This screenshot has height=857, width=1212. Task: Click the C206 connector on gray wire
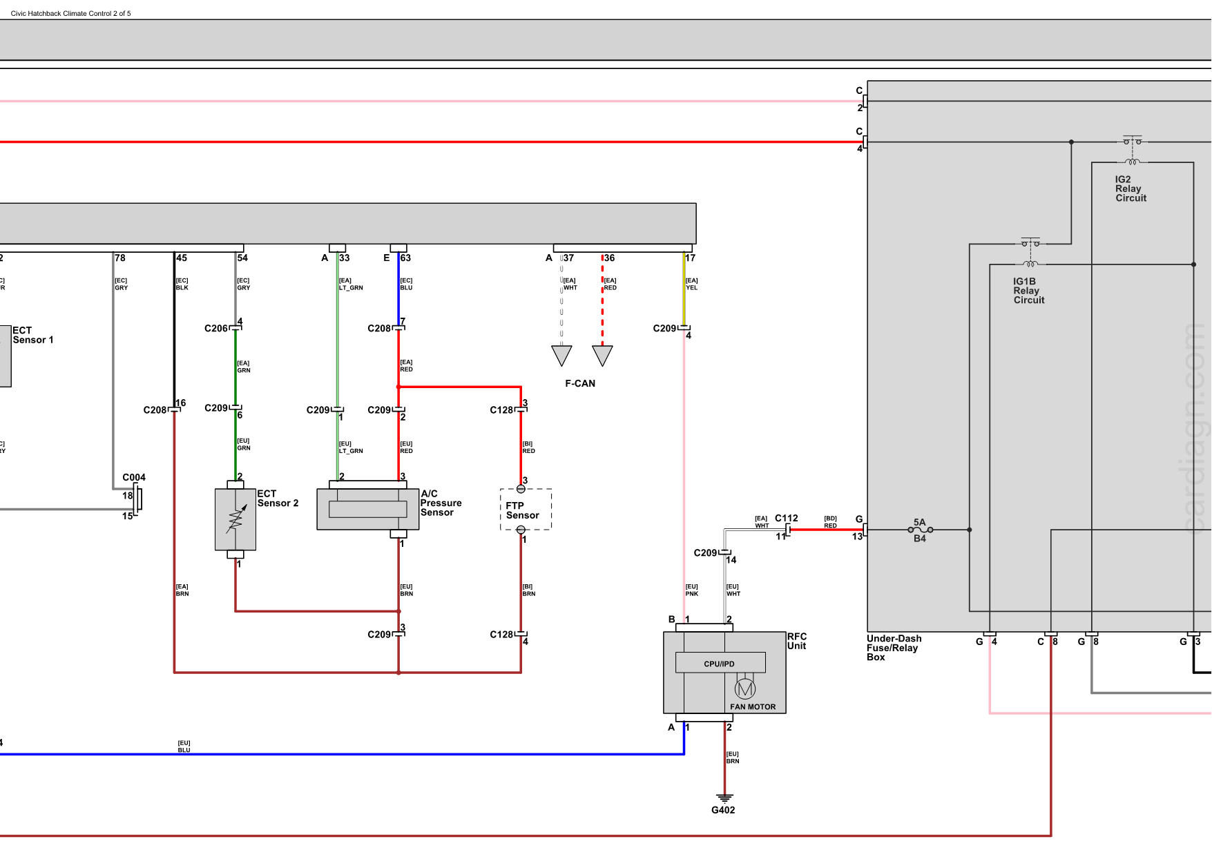click(235, 328)
